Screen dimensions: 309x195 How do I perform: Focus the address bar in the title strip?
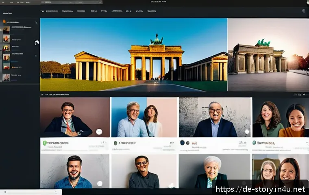(x=72, y=2)
